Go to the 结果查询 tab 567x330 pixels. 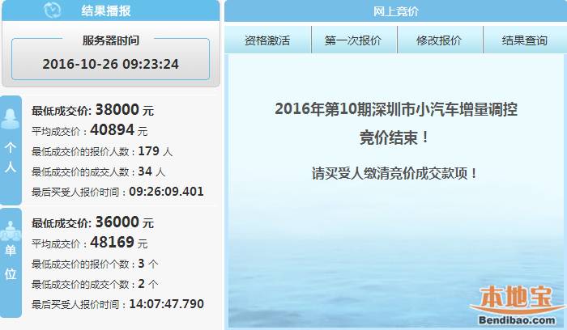[x=524, y=40]
